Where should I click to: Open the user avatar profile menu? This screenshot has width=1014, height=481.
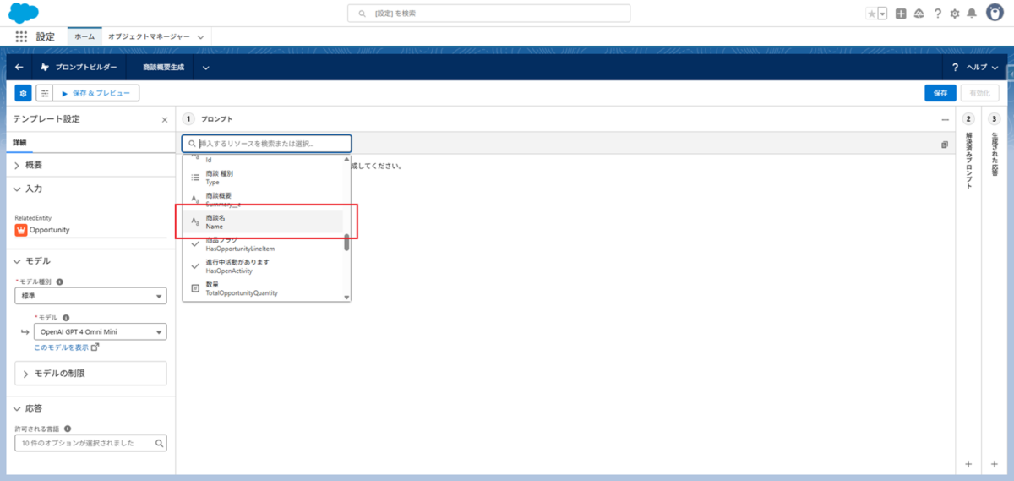(x=995, y=13)
